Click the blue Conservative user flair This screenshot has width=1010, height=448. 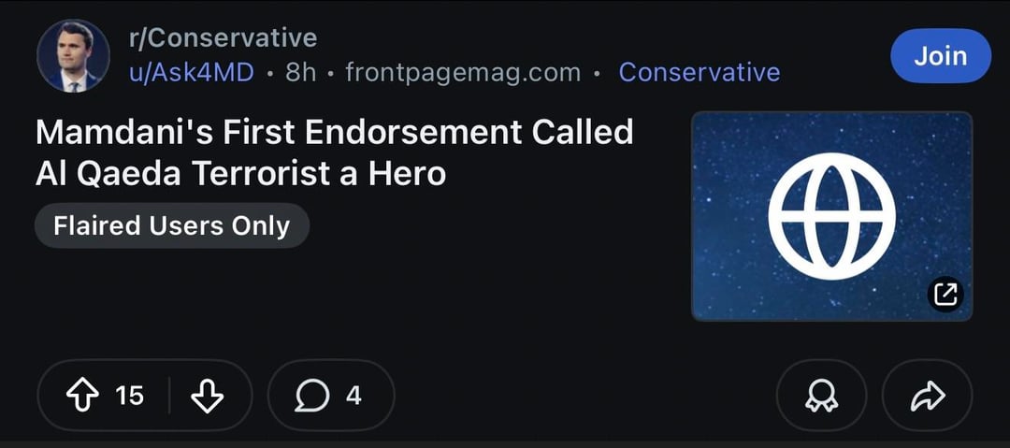[699, 72]
